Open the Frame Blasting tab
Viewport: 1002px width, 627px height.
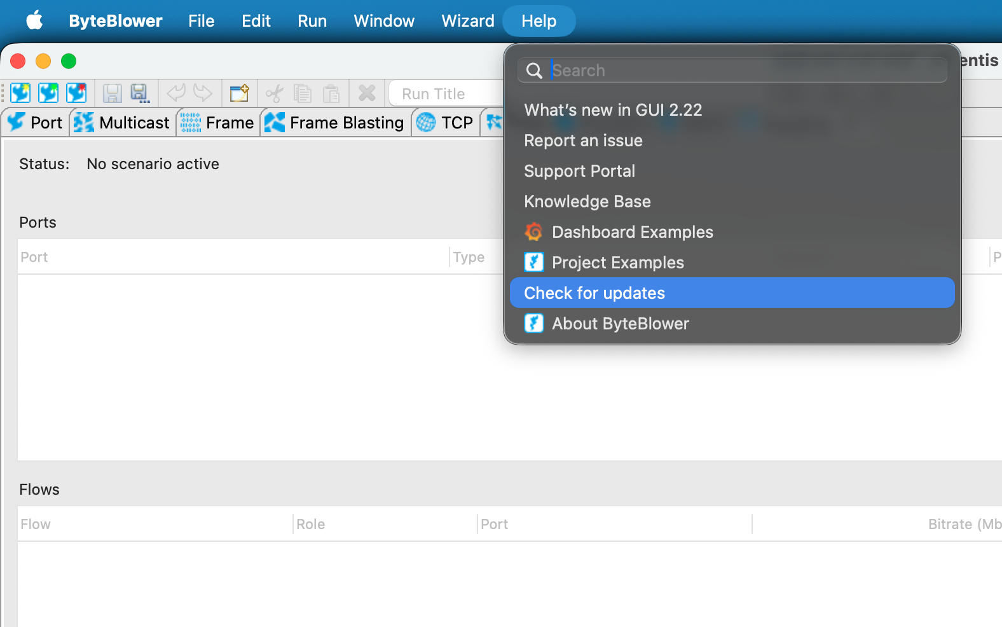click(x=334, y=123)
